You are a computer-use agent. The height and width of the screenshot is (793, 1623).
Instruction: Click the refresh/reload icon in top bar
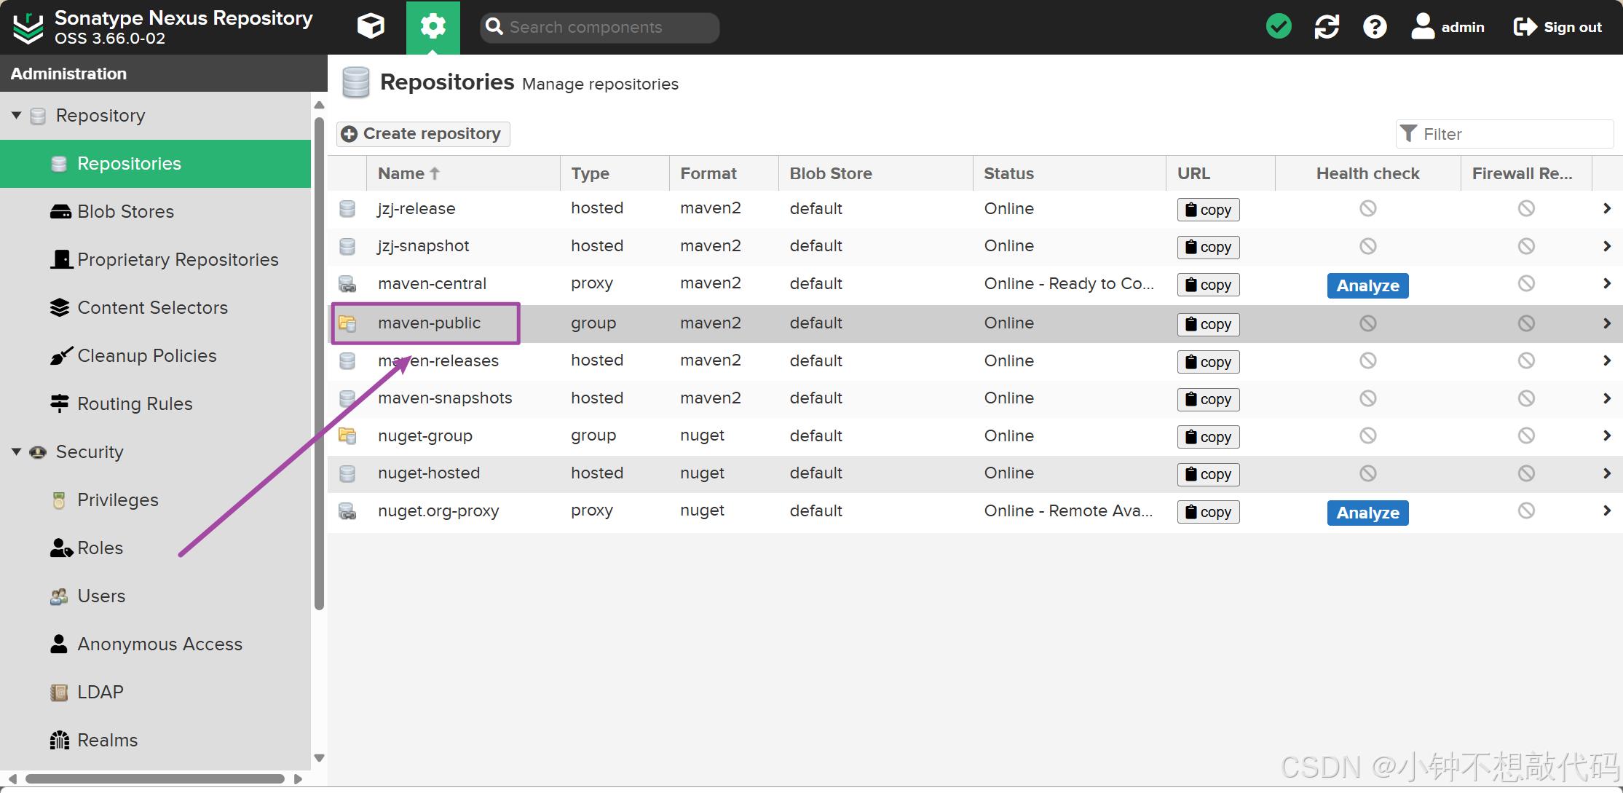point(1329,26)
